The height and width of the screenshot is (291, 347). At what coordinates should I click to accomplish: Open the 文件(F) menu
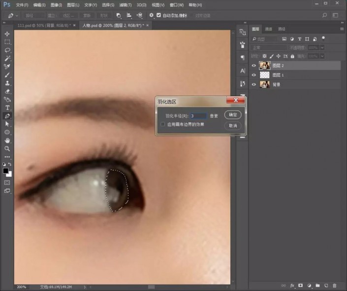pyautogui.click(x=22, y=5)
